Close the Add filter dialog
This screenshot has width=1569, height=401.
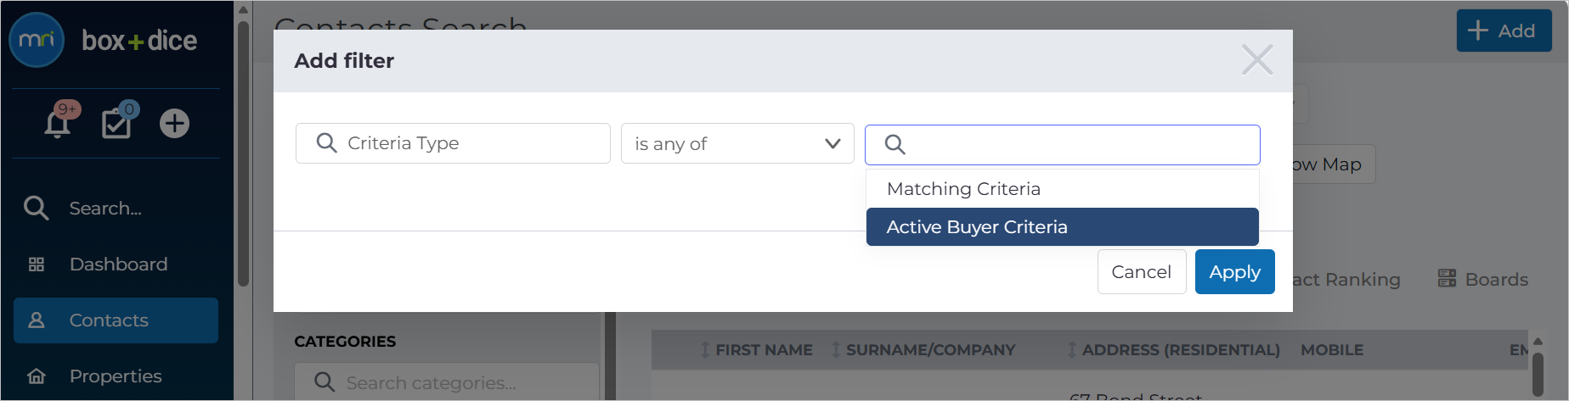[x=1257, y=60]
